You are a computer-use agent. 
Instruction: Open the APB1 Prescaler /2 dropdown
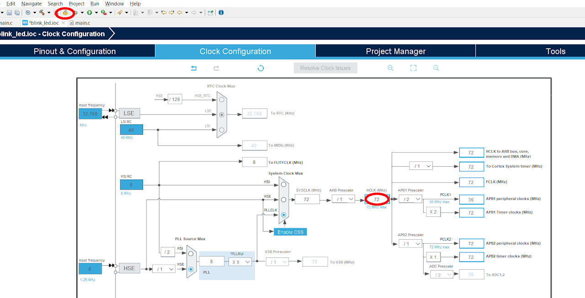pos(410,199)
